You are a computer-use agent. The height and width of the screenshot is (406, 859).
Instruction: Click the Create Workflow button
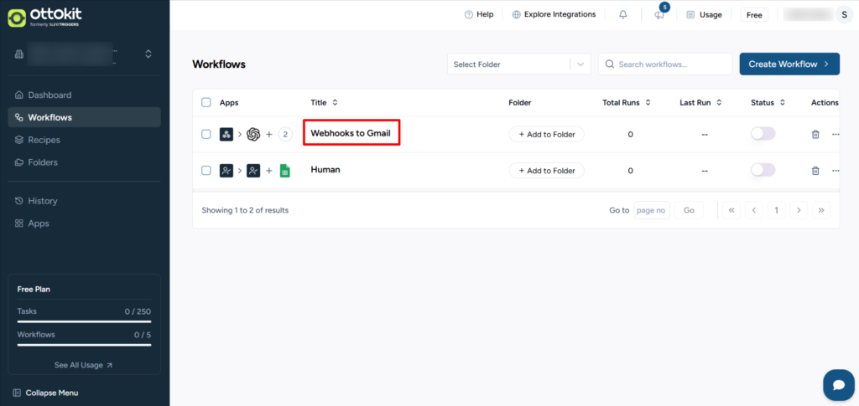coord(789,64)
